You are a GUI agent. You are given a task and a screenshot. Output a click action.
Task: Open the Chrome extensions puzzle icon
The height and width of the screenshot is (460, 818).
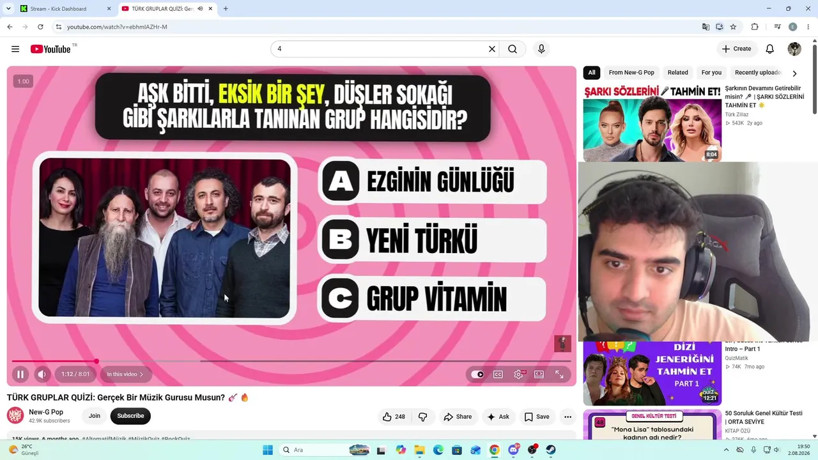tap(755, 27)
